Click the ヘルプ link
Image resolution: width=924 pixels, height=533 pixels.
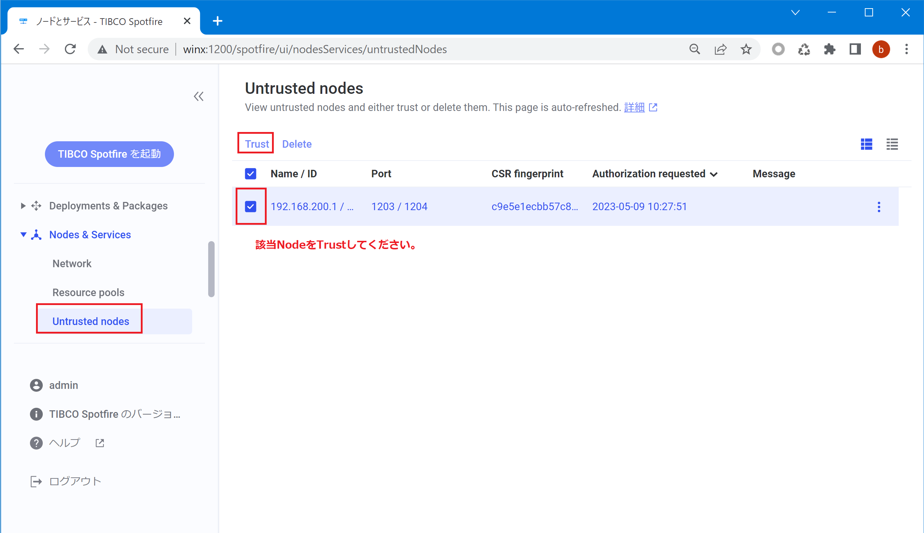pos(65,443)
